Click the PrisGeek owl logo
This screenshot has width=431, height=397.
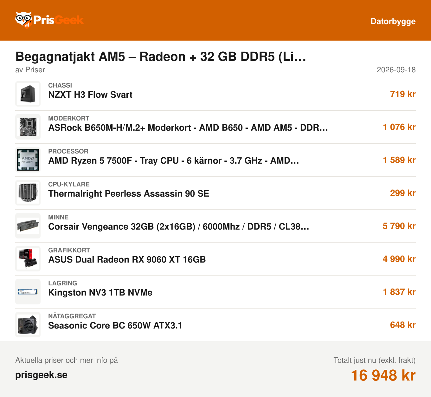tap(49, 20)
